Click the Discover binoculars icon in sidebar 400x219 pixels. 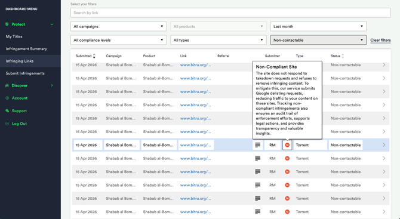point(7,85)
